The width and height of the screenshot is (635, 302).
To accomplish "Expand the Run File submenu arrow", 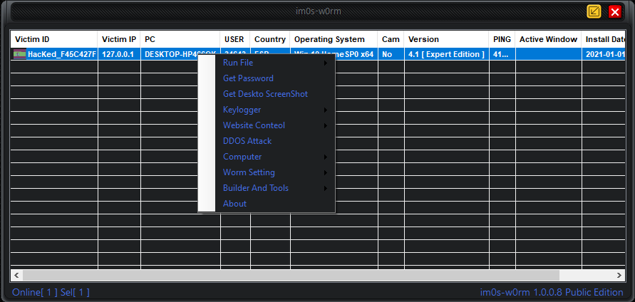I will [326, 63].
